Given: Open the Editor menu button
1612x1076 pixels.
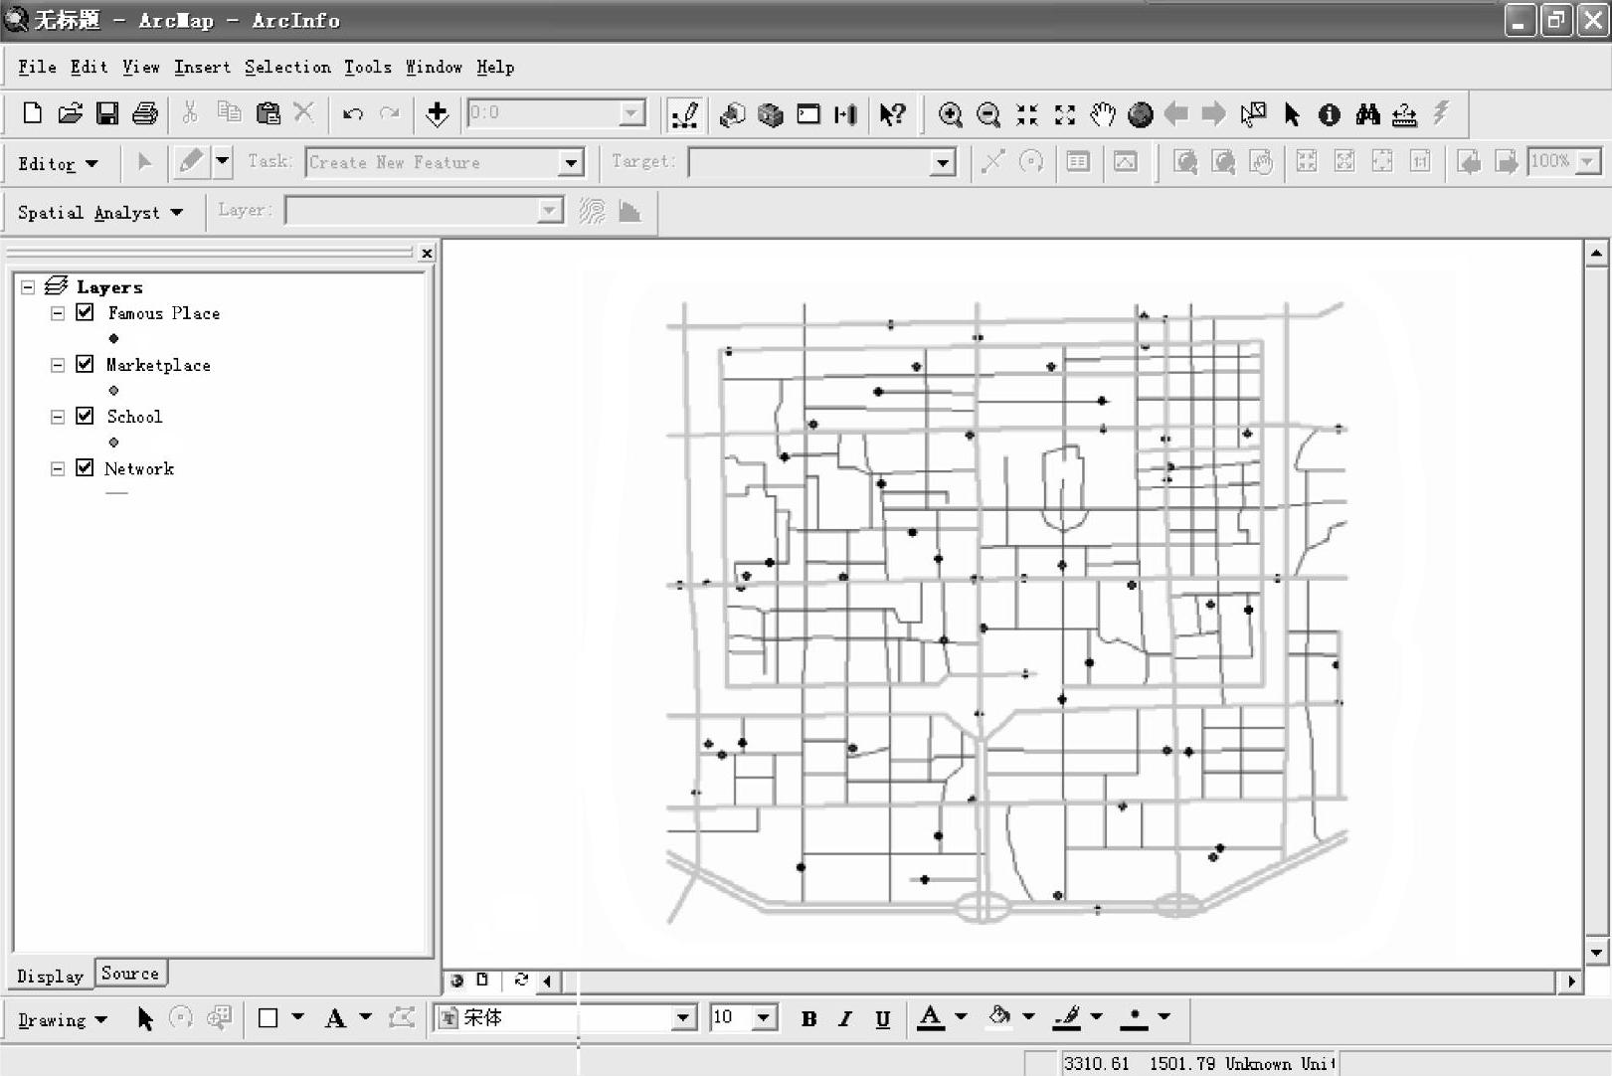Looking at the screenshot, I should click(x=58, y=163).
